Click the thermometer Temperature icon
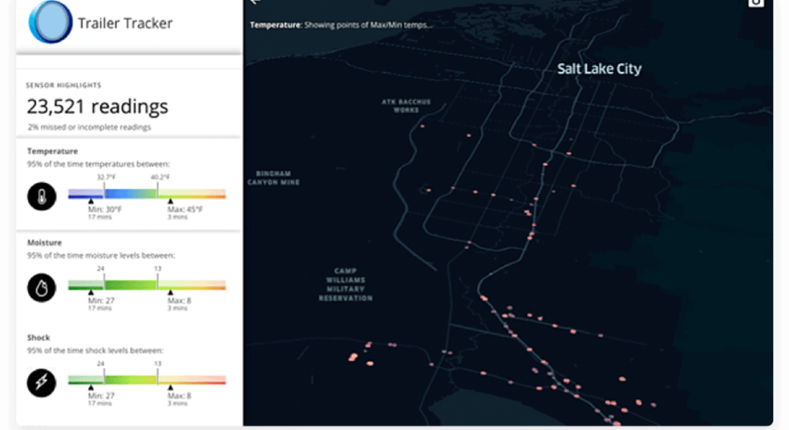Image resolution: width=789 pixels, height=430 pixels. (x=41, y=196)
